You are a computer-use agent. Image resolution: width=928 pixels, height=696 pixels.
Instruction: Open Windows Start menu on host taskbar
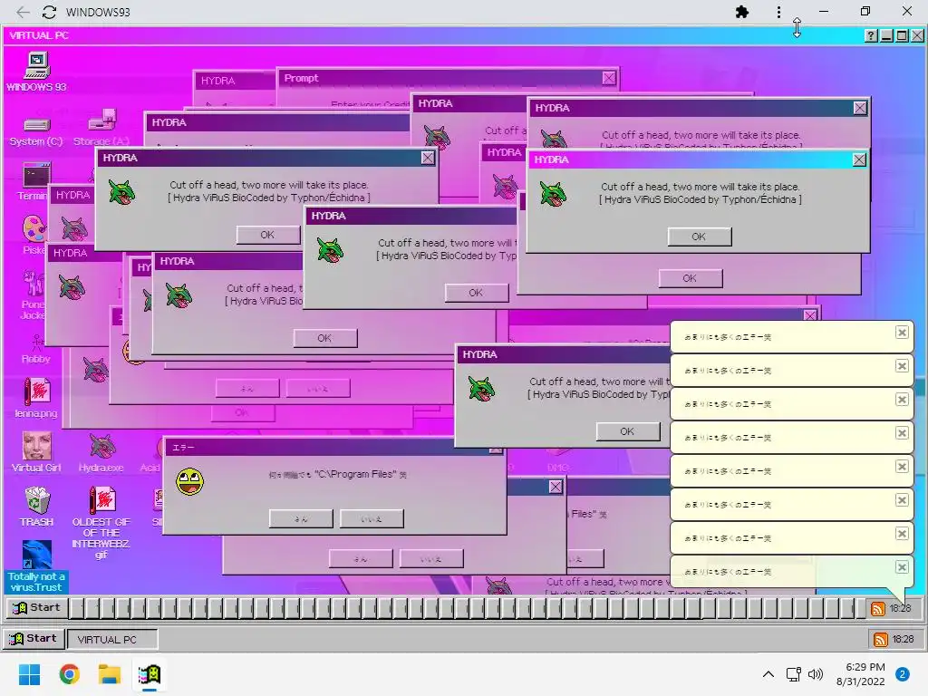(x=29, y=674)
